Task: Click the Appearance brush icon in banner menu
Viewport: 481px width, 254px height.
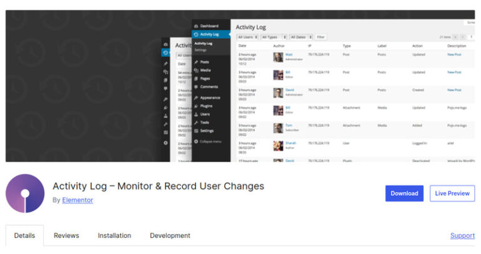Action: coord(196,98)
